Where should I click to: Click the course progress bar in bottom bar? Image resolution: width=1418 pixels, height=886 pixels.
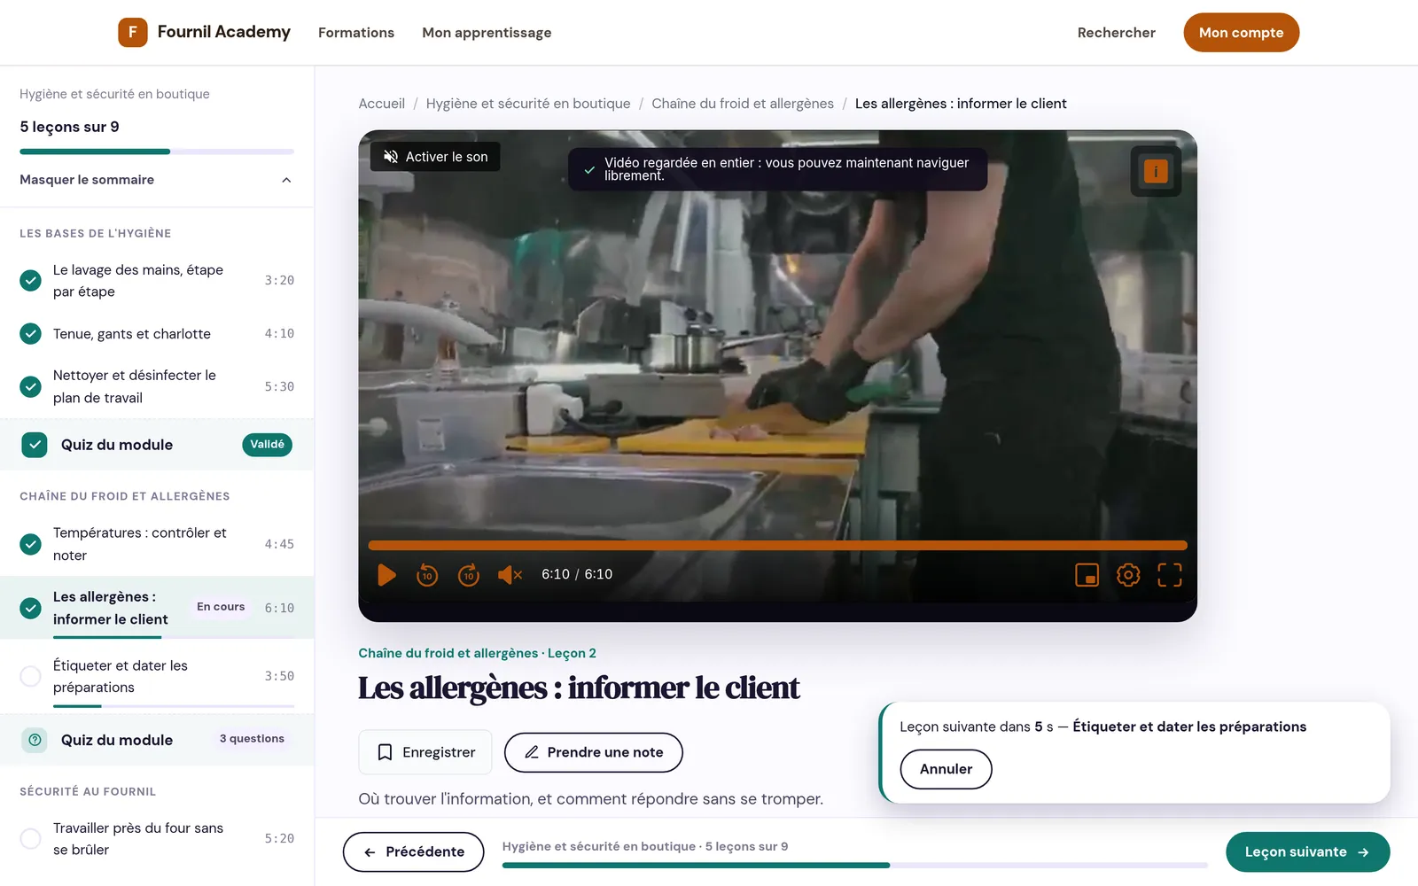pyautogui.click(x=855, y=865)
